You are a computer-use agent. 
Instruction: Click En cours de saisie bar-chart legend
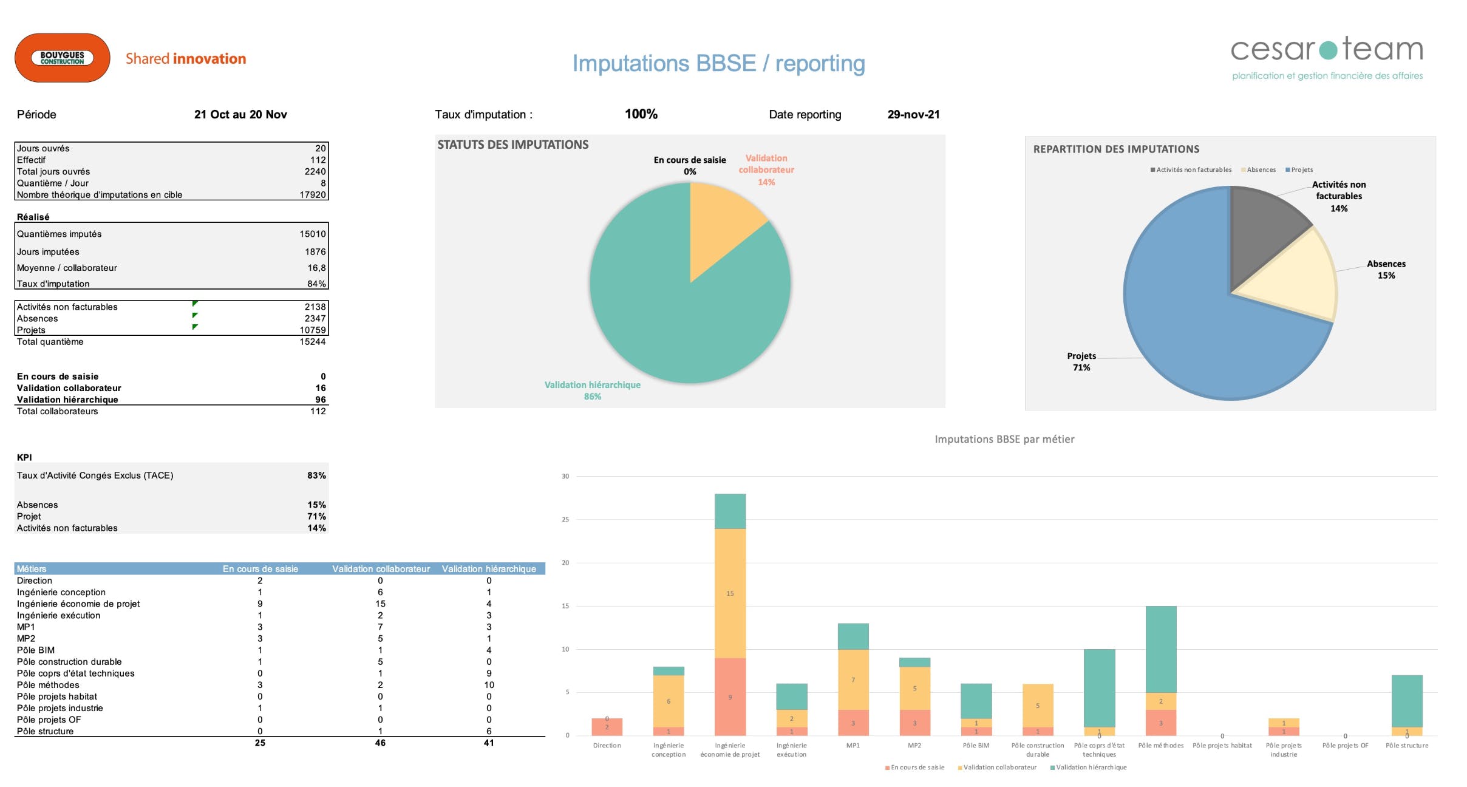click(x=914, y=768)
